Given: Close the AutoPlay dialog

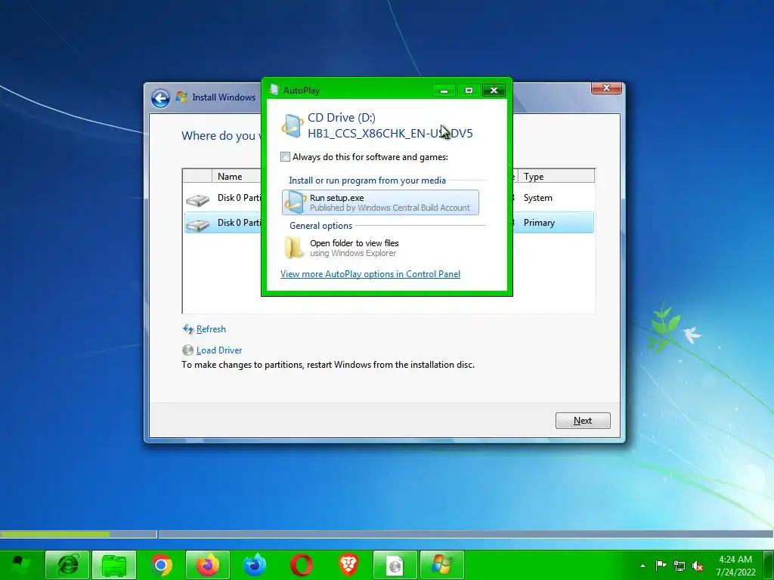Looking at the screenshot, I should pos(494,91).
